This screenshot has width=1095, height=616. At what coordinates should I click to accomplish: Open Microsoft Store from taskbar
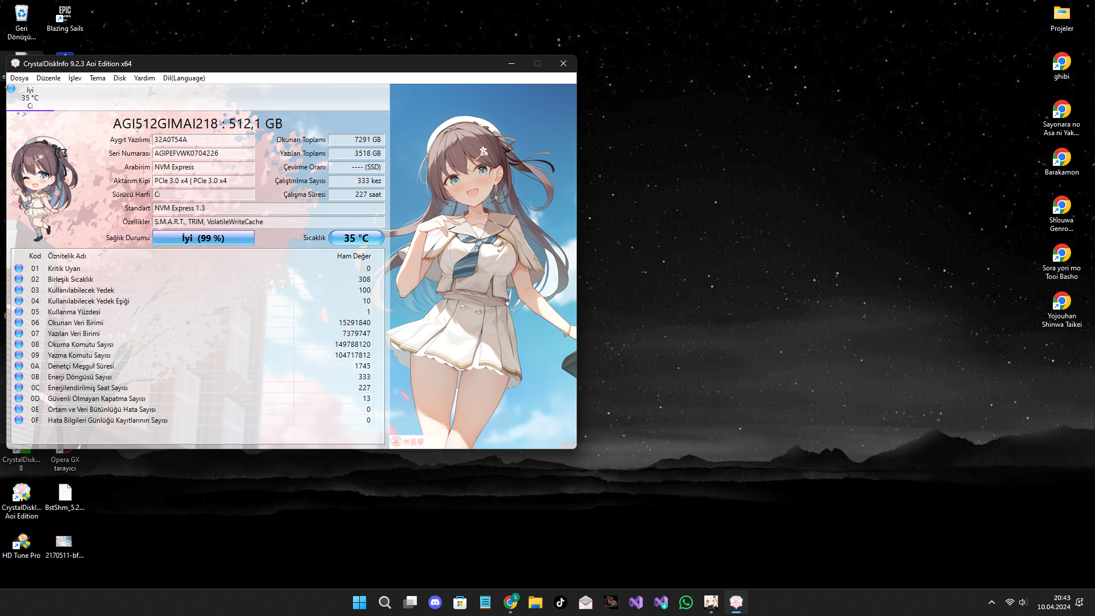click(x=460, y=602)
